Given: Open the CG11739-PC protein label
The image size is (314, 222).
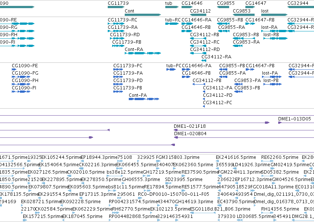Looking at the screenshot, I should coord(128,66).
